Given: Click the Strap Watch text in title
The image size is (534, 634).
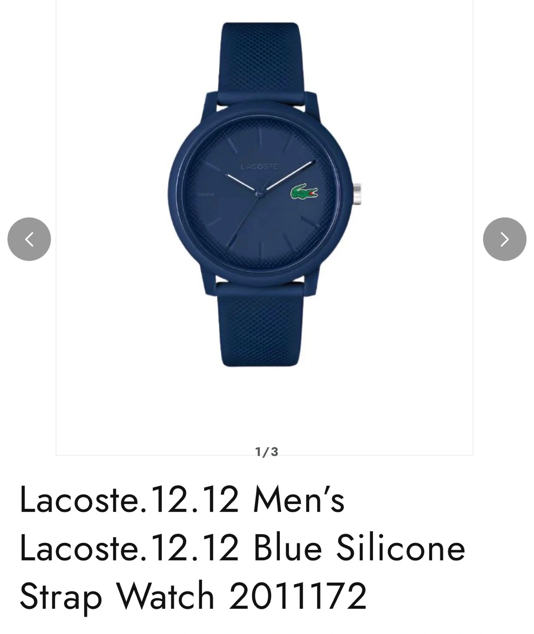Looking at the screenshot, I should tap(117, 596).
